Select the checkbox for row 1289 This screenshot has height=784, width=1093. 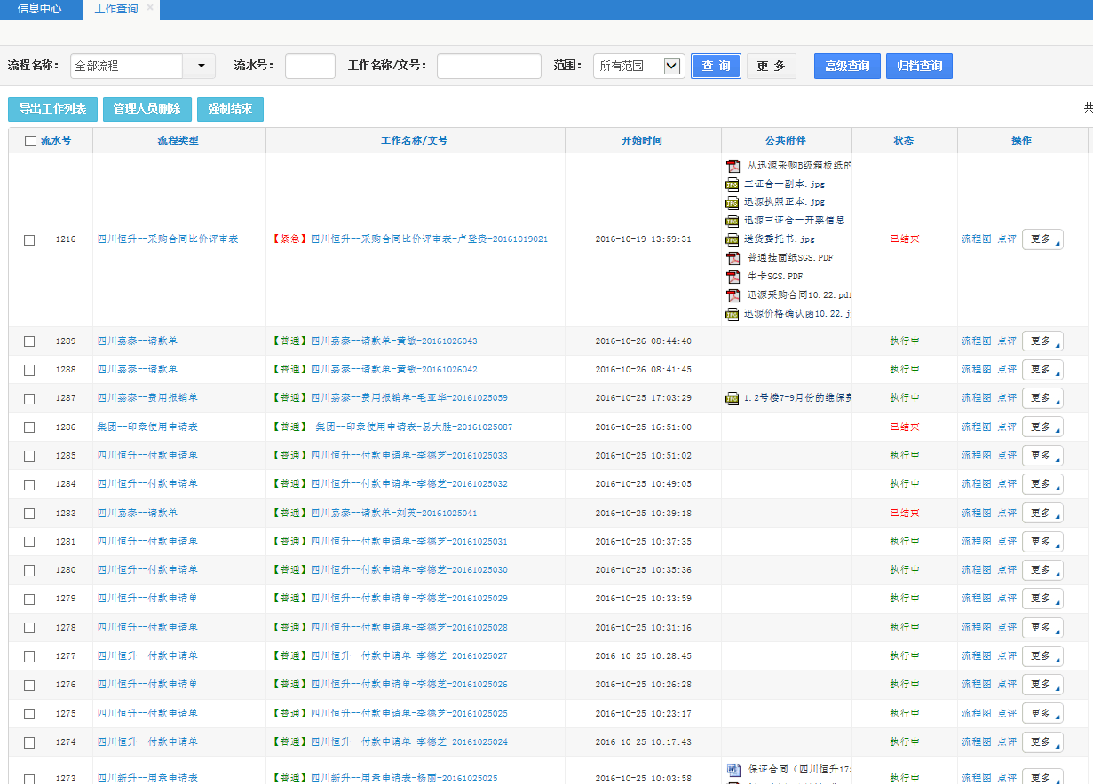(x=29, y=341)
